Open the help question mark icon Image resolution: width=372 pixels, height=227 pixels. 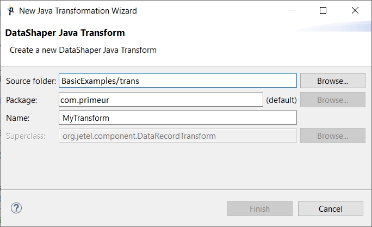[x=16, y=208]
